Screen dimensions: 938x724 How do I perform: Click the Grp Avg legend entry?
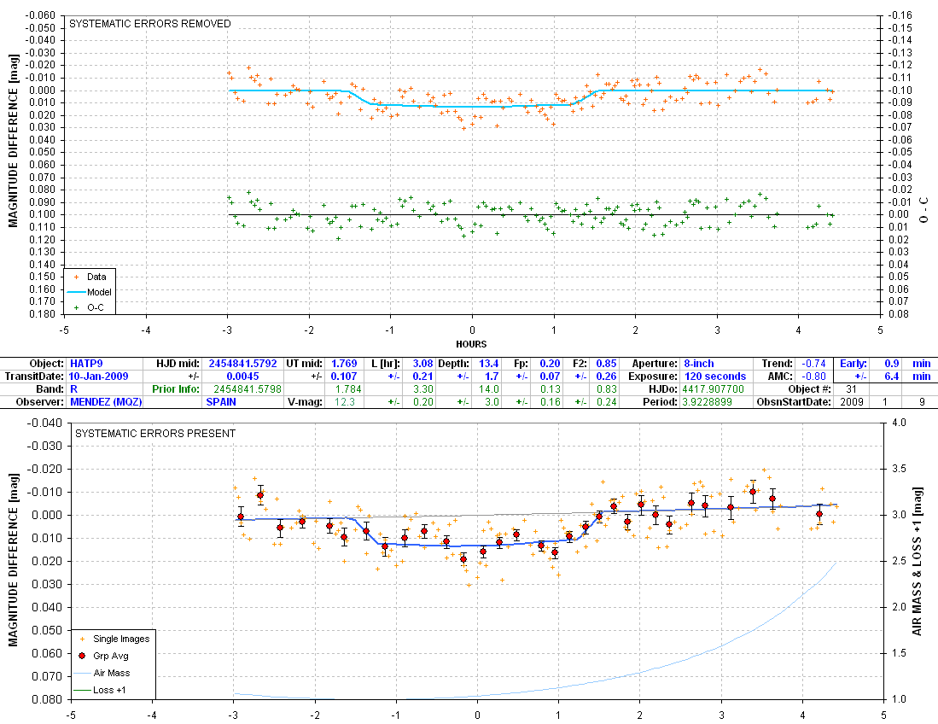click(103, 656)
